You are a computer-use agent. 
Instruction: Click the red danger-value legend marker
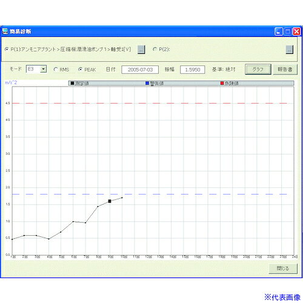(222, 83)
